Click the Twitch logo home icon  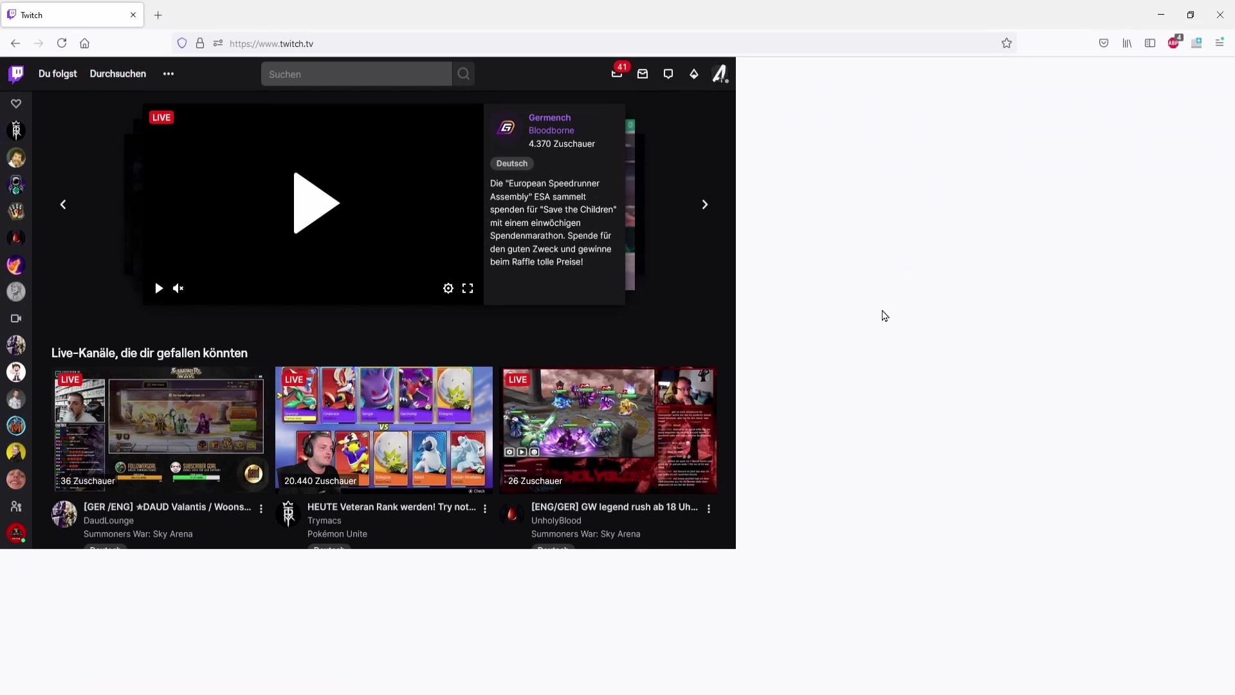[16, 74]
